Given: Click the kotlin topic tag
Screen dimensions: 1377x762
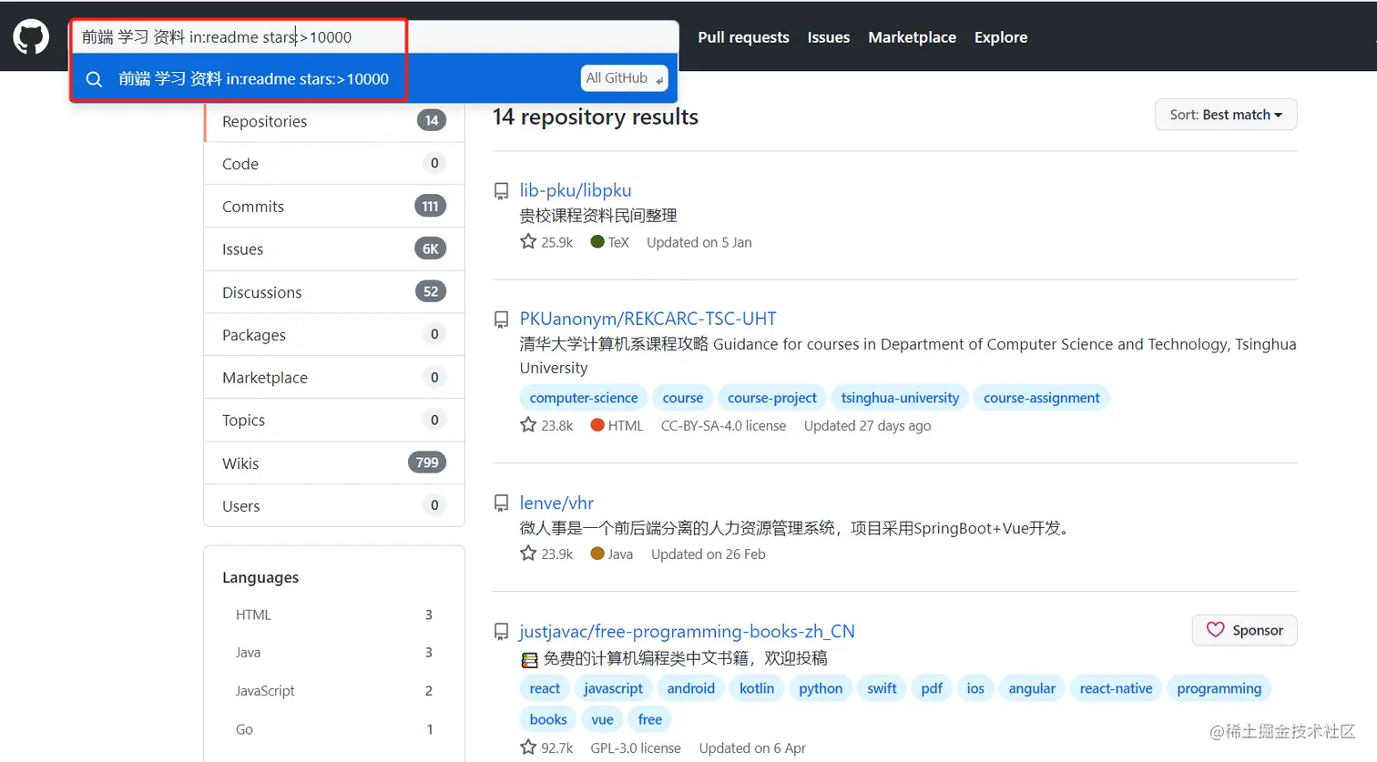Looking at the screenshot, I should click(757, 688).
